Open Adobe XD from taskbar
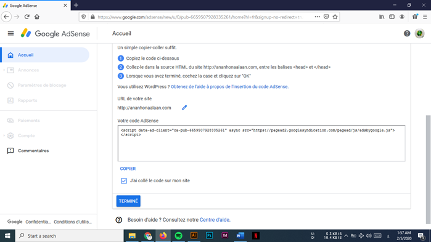This screenshot has height=242, width=431. coord(225,236)
